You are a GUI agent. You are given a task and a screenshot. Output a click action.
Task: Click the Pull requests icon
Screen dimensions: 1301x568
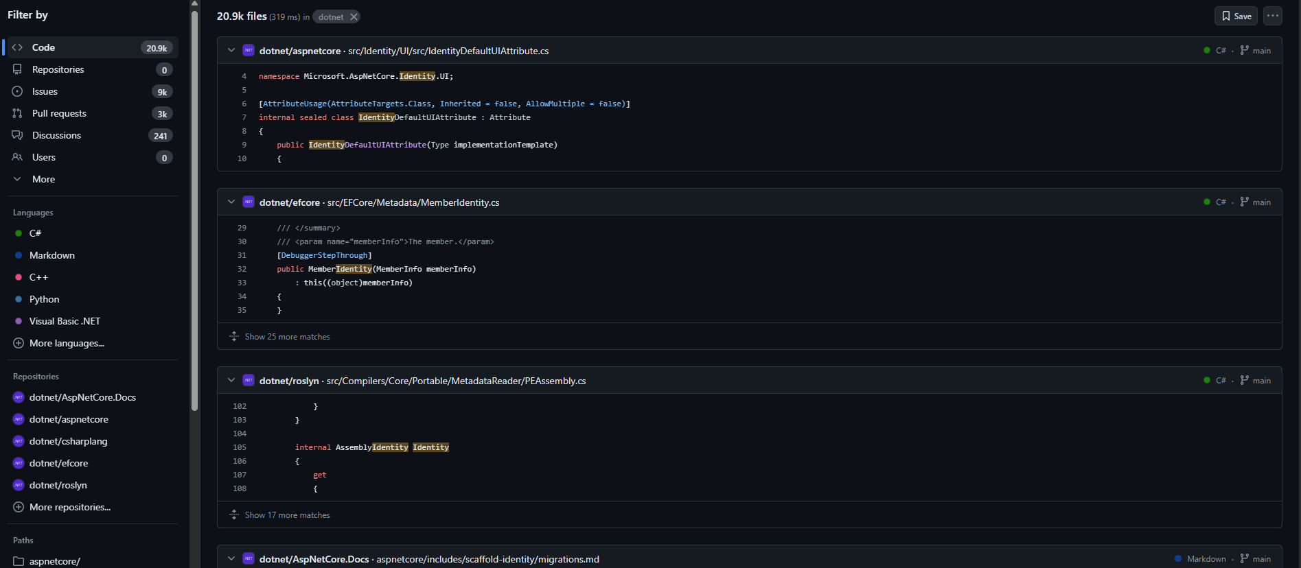click(x=17, y=113)
